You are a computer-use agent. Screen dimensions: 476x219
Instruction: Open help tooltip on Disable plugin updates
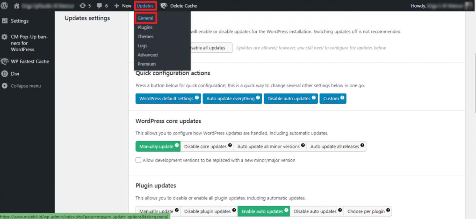[234, 210]
